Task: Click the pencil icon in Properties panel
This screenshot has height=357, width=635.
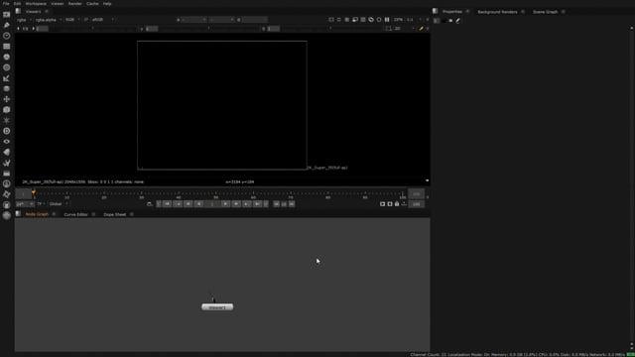Action: pyautogui.click(x=458, y=20)
